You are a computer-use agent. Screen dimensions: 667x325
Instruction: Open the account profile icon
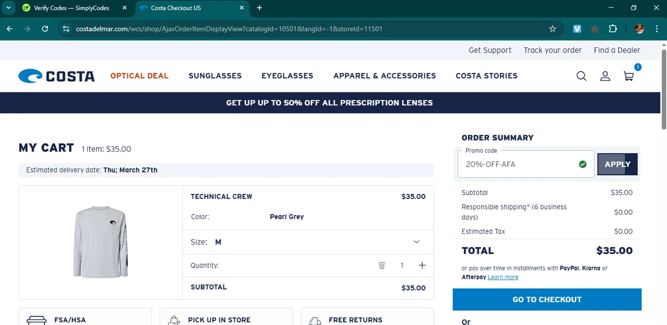click(x=605, y=76)
